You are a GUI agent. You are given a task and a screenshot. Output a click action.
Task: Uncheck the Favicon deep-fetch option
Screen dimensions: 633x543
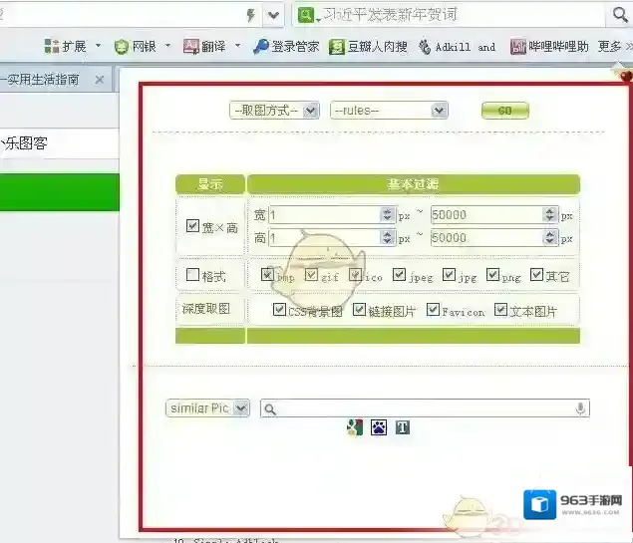tap(433, 310)
